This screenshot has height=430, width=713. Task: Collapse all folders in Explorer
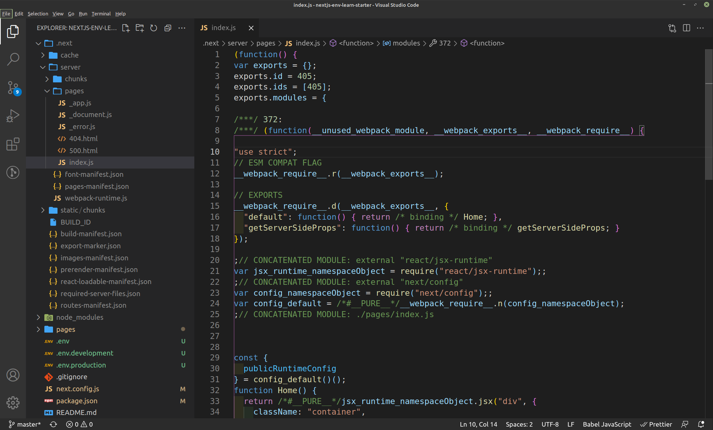pos(168,28)
